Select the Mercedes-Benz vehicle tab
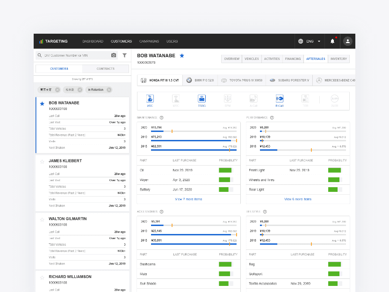Image resolution: width=389 pixels, height=292 pixels. tap(334, 80)
